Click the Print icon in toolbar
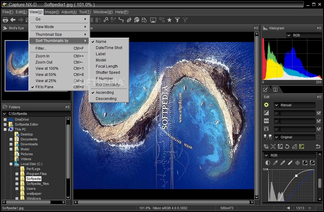 point(5,20)
